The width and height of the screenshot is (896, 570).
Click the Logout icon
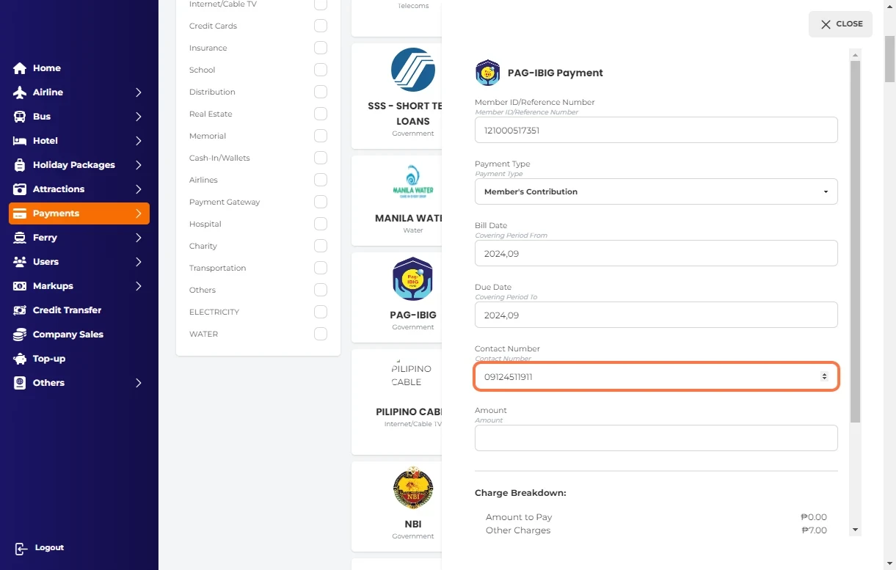click(x=21, y=548)
